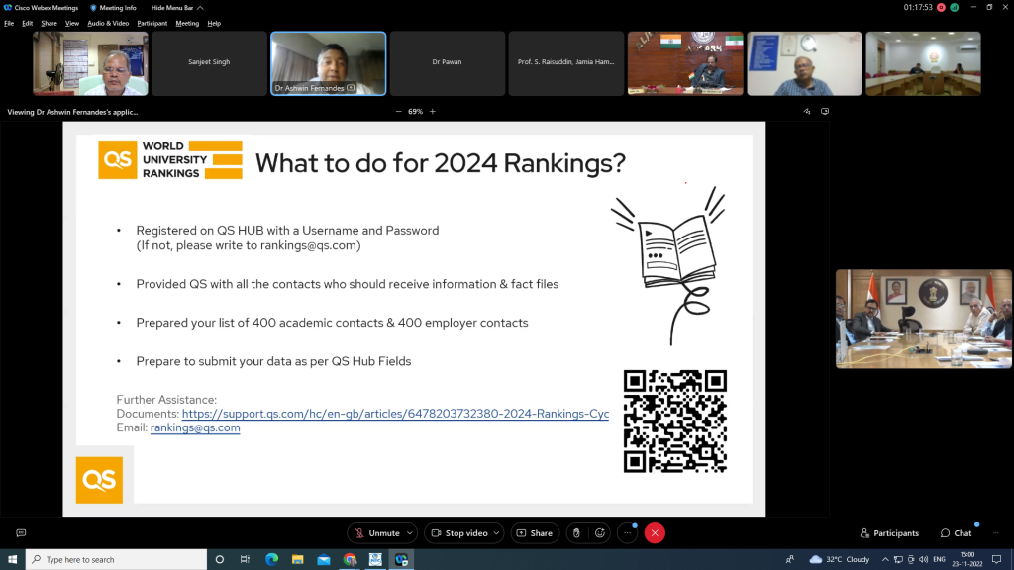This screenshot has height=570, width=1014.
Task: Click the taskbar app icon beside Chrome
Action: tap(375, 560)
